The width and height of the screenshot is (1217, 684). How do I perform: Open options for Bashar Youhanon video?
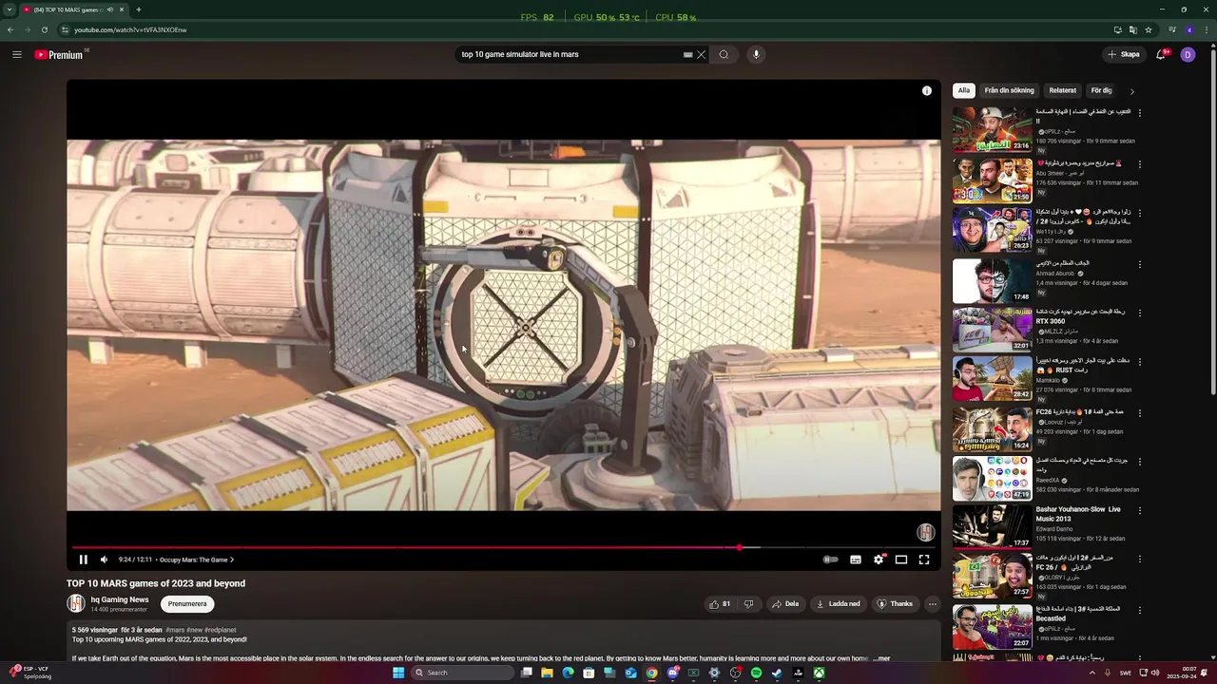coord(1140,510)
